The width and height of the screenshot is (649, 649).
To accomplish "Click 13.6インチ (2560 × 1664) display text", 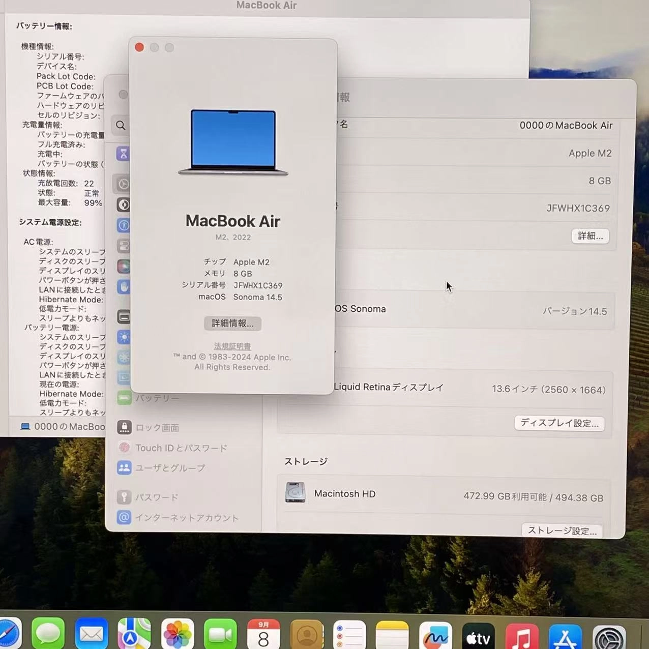I will click(x=549, y=390).
